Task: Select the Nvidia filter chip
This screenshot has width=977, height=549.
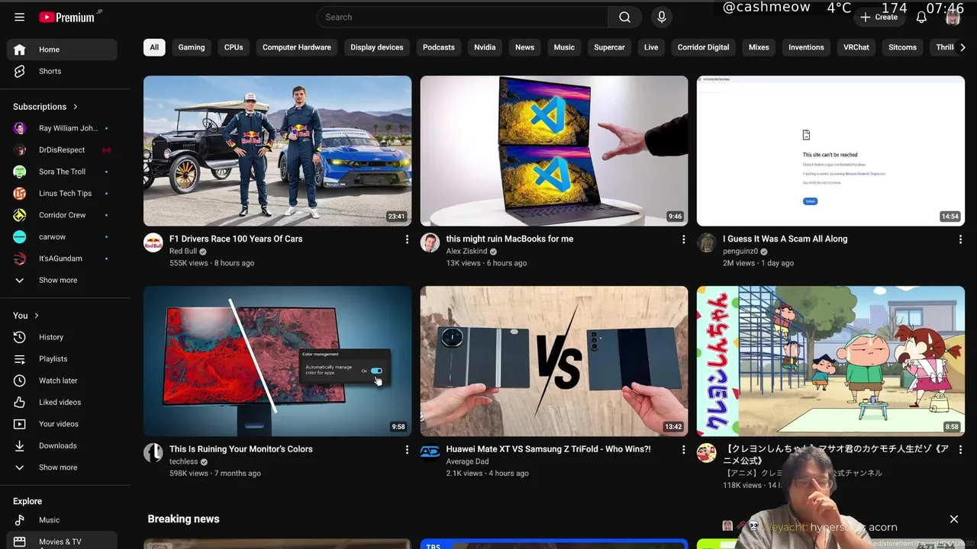Action: point(485,47)
